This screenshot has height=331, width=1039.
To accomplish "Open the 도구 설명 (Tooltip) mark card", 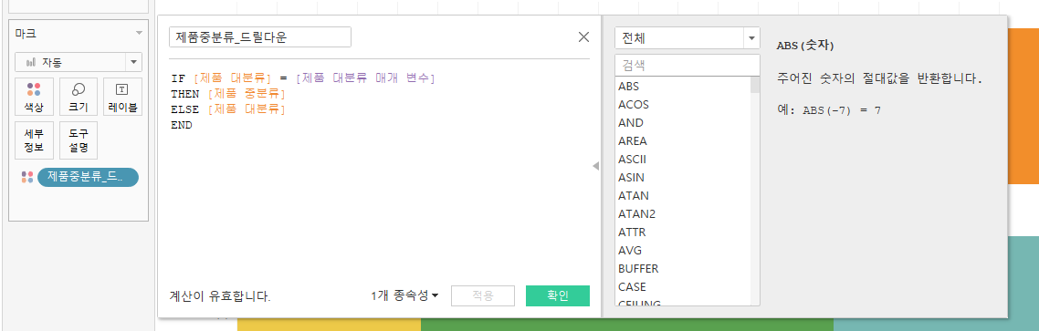I will tap(79, 140).
